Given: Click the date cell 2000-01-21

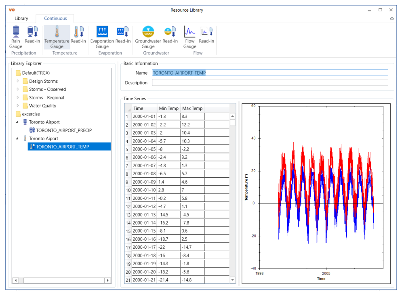Looking at the screenshot, I should pyautogui.click(x=144, y=280).
